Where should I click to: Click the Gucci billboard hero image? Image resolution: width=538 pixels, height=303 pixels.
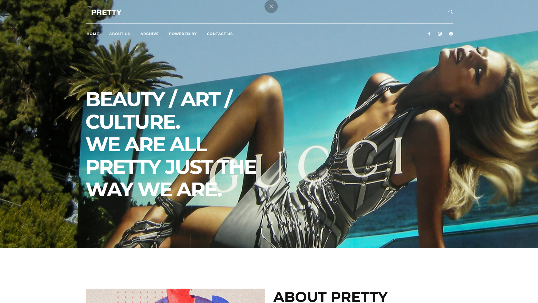click(x=269, y=124)
